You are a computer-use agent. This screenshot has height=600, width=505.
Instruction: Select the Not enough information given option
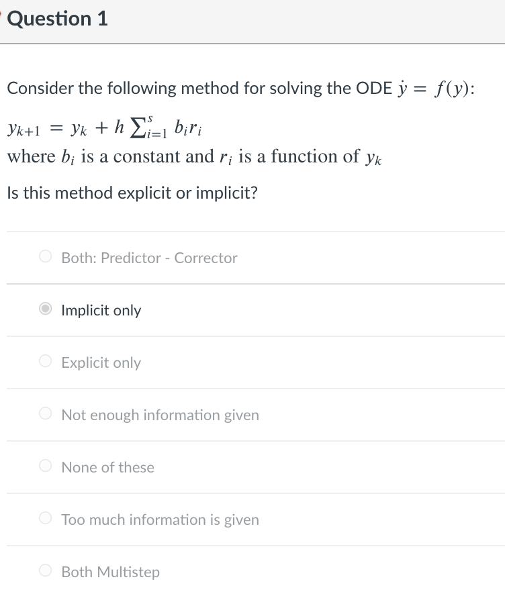pos(45,415)
